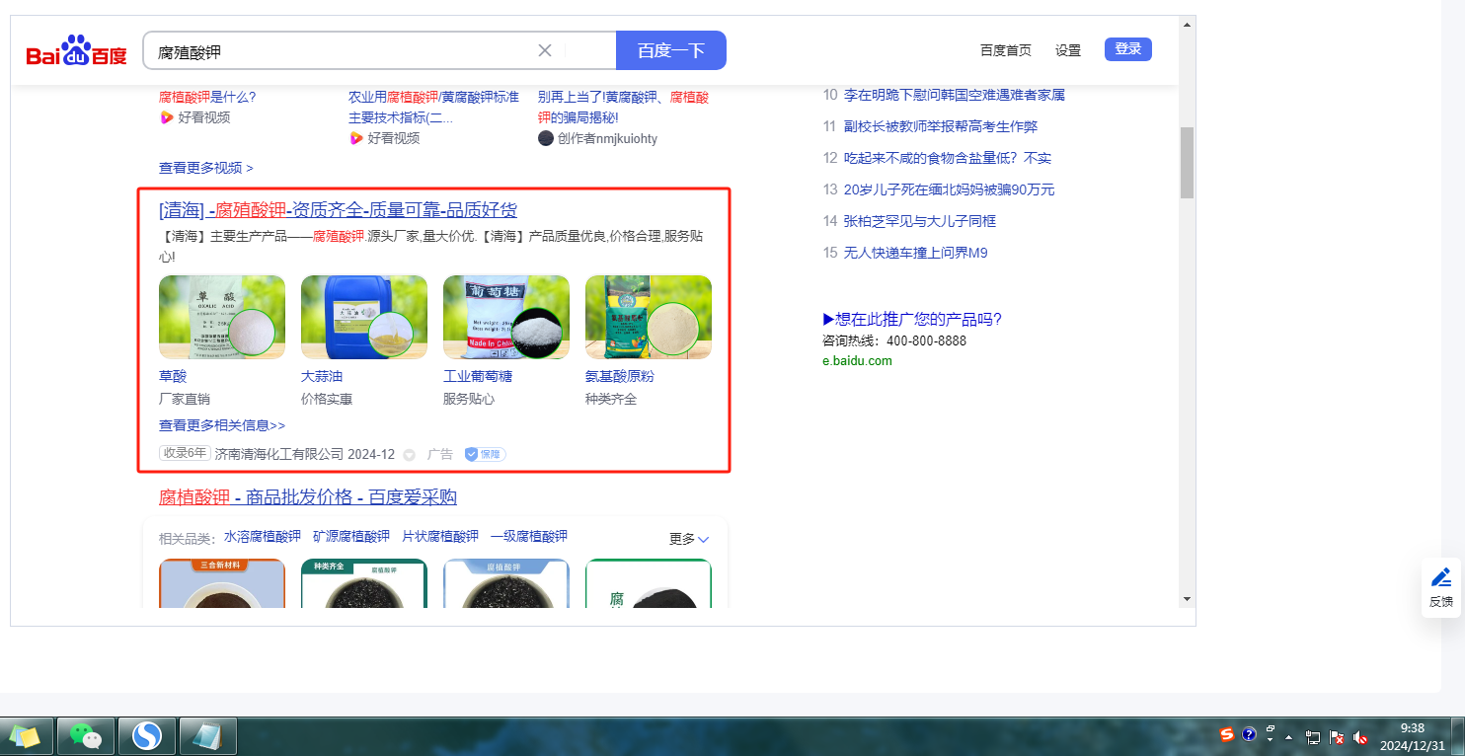Image resolution: width=1465 pixels, height=756 pixels.
Task: Click 查看更多相关信息>> link
Action: tap(222, 425)
